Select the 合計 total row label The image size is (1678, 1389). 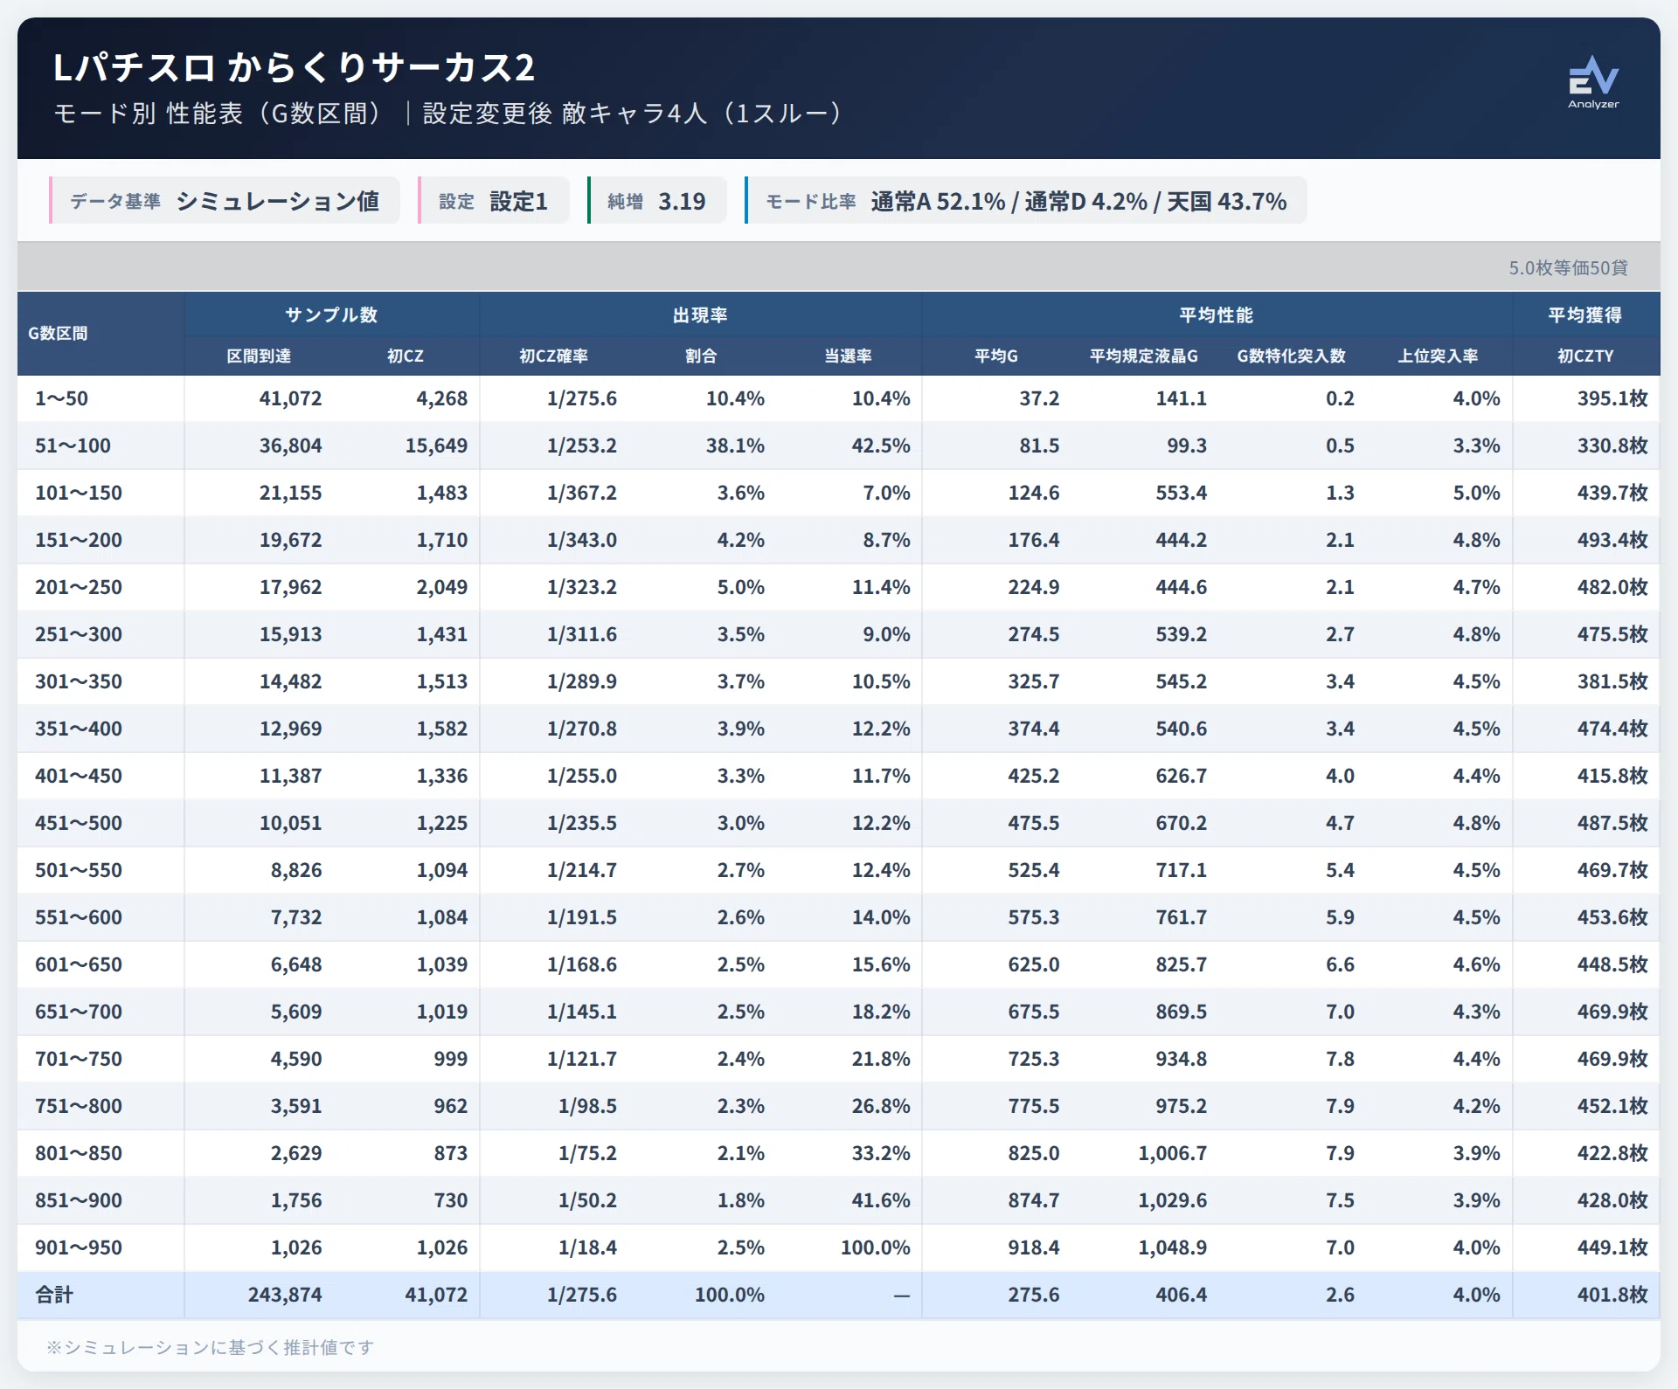54,1295
